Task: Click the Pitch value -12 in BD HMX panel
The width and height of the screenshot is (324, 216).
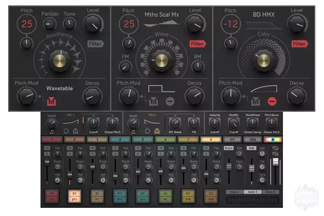Action: click(x=231, y=24)
